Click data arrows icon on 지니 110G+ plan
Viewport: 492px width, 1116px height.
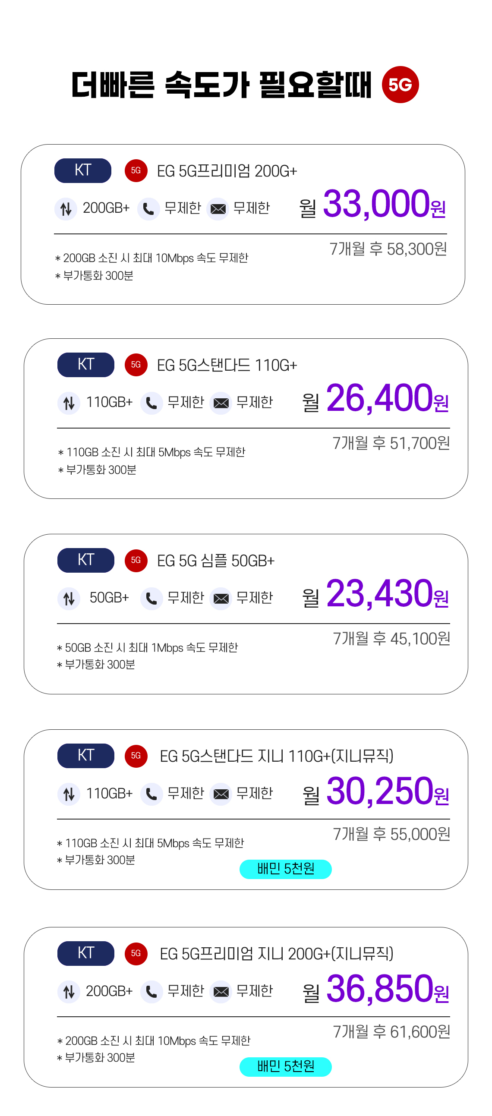pos(69,794)
